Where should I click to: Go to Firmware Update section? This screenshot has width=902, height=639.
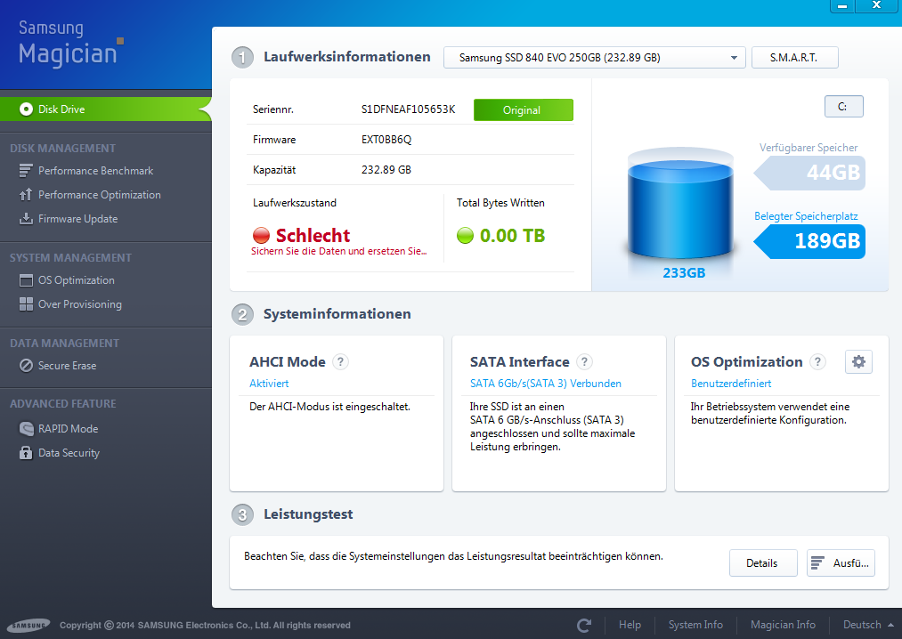(x=77, y=219)
